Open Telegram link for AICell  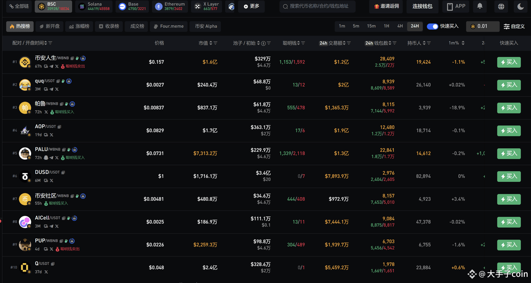click(x=51, y=226)
